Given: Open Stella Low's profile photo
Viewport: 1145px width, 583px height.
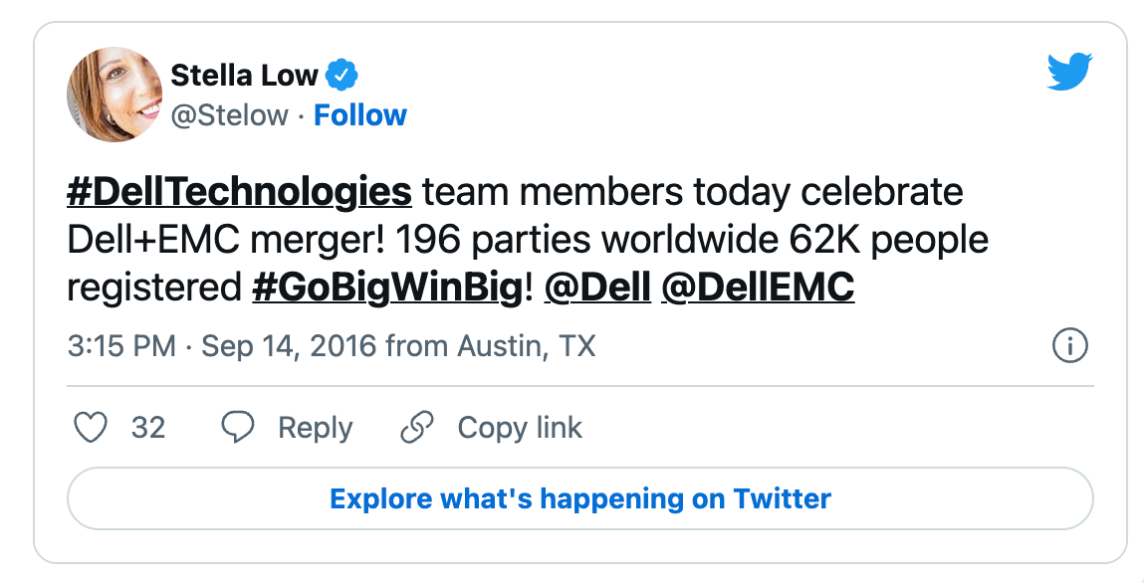Looking at the screenshot, I should 114,95.
